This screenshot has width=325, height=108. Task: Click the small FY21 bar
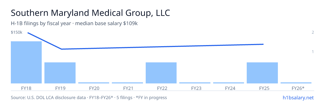pos(127,83)
